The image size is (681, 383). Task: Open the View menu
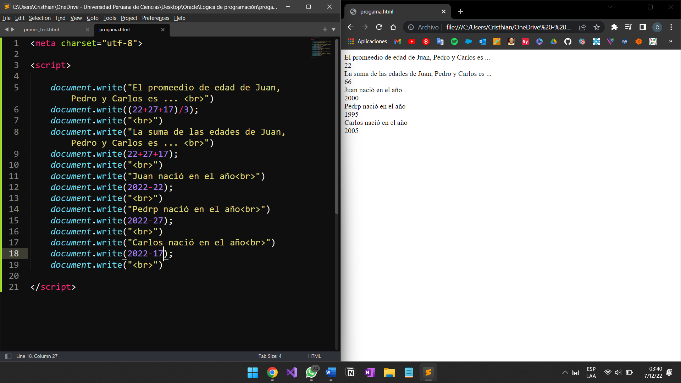click(x=76, y=18)
